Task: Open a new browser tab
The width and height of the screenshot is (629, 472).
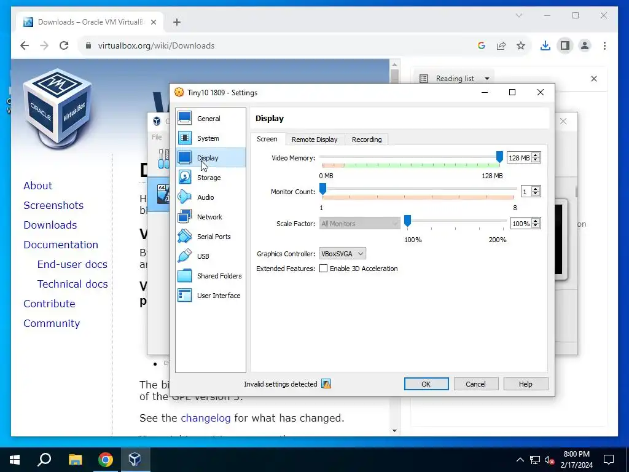Action: pyautogui.click(x=177, y=22)
